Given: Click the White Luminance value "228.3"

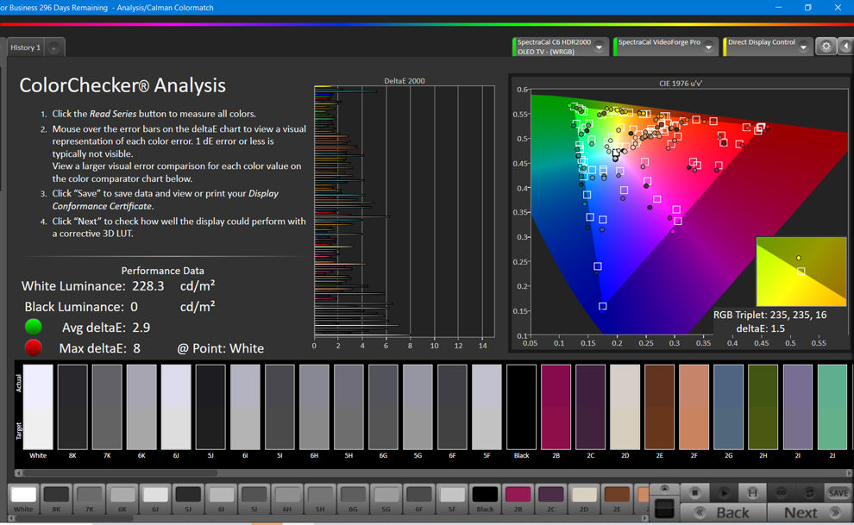Looking at the screenshot, I should click(x=148, y=286).
